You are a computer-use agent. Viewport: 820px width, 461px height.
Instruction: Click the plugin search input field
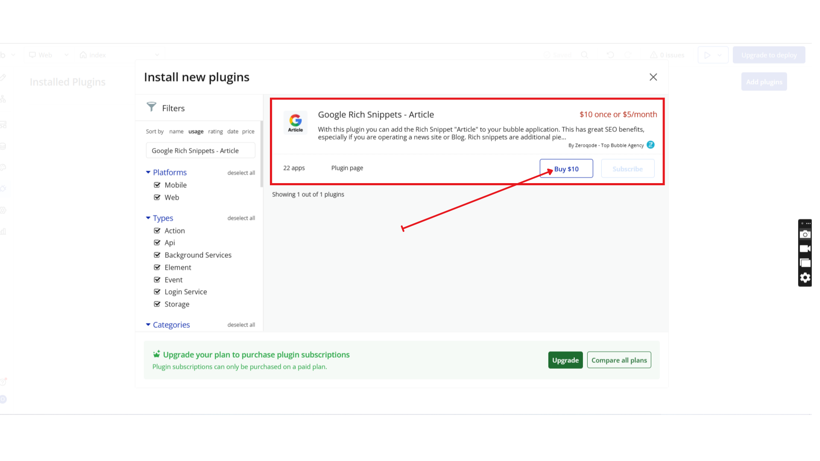pyautogui.click(x=200, y=151)
